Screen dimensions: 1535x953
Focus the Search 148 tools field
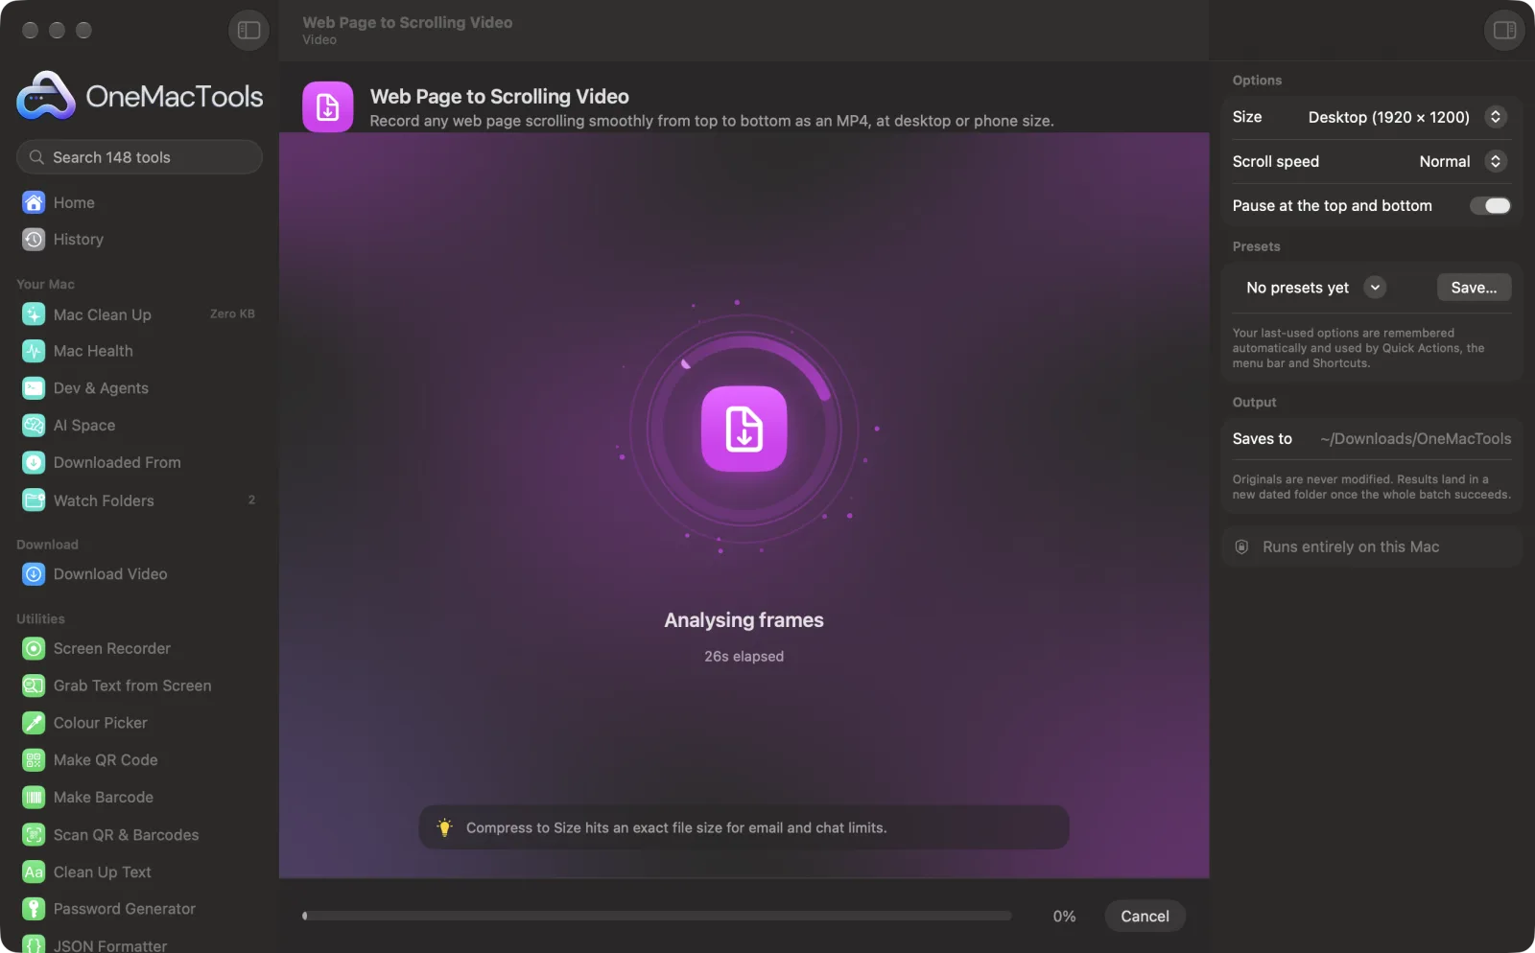tap(139, 157)
